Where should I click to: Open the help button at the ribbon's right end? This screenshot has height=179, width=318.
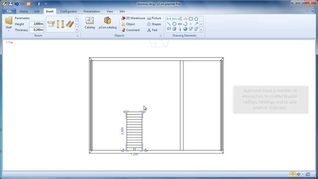pos(313,10)
